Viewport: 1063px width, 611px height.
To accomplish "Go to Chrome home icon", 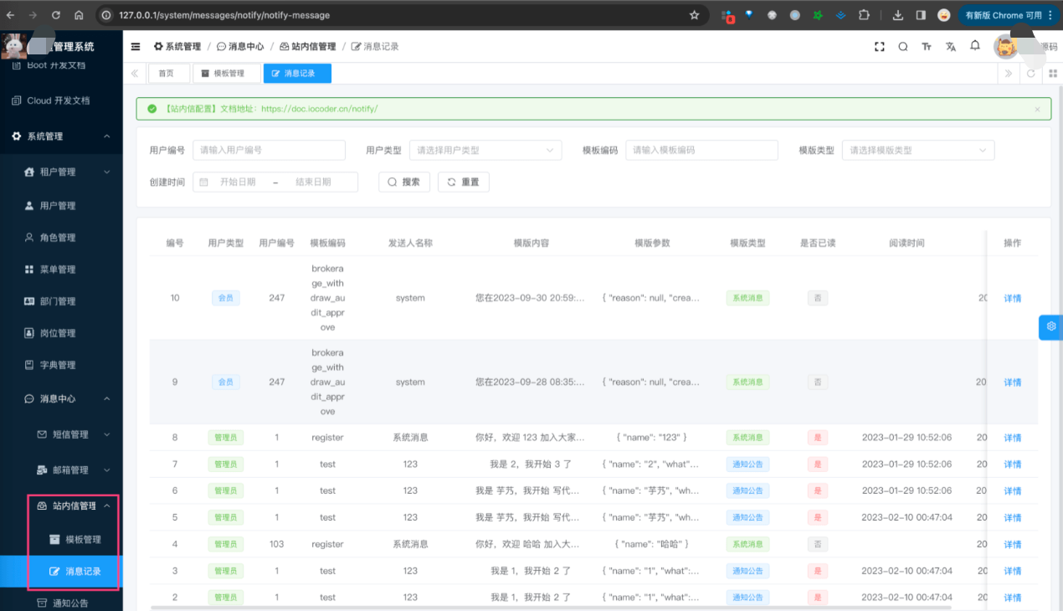I will coord(79,15).
